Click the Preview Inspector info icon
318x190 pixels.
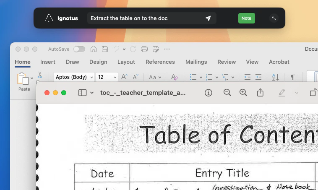click(208, 93)
